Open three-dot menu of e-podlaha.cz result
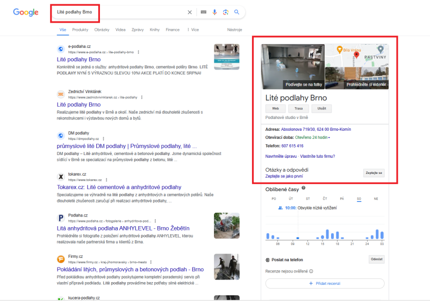The width and height of the screenshot is (430, 301). pos(139,52)
